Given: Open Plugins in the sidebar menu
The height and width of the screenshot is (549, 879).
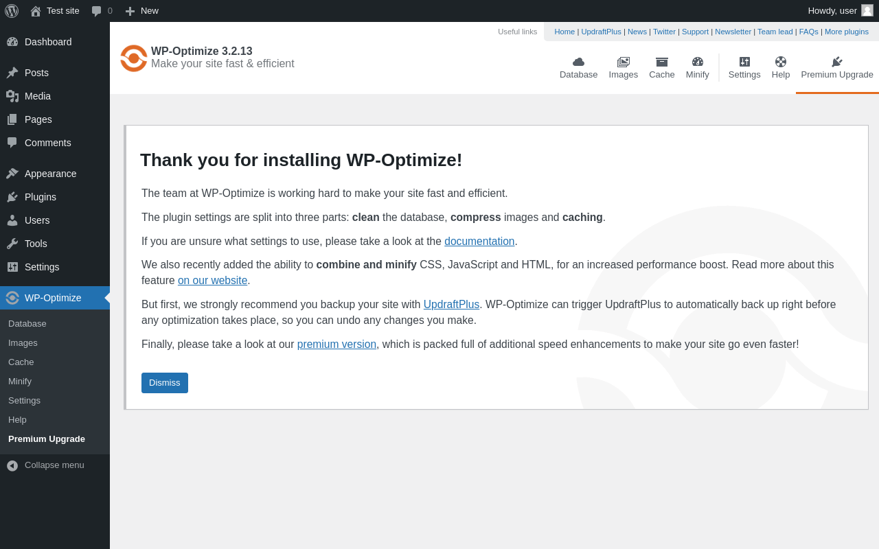Looking at the screenshot, I should (41, 197).
